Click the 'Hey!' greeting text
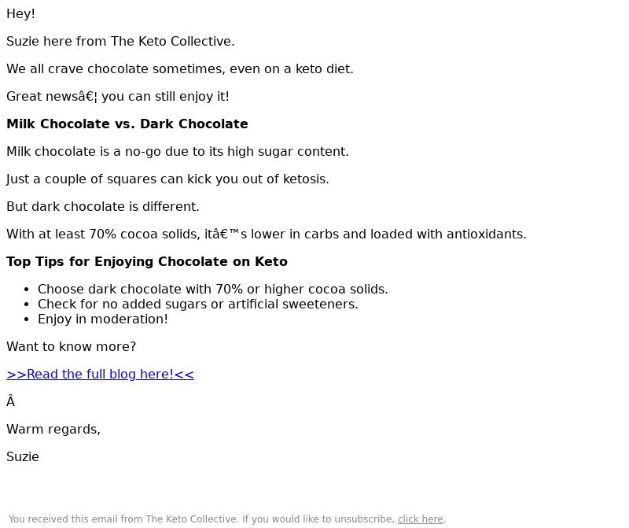The image size is (629, 528). pos(21,14)
